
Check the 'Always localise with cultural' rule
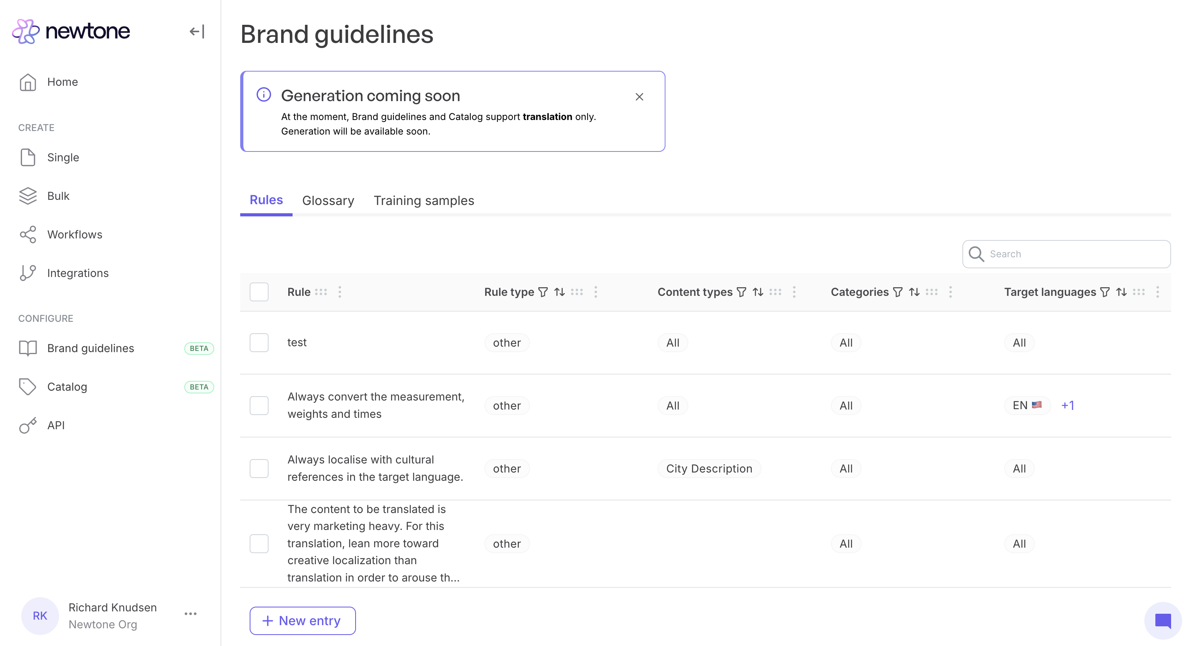pyautogui.click(x=259, y=468)
